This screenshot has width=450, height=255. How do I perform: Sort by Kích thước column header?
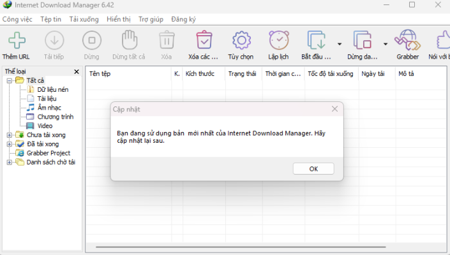(x=204, y=74)
